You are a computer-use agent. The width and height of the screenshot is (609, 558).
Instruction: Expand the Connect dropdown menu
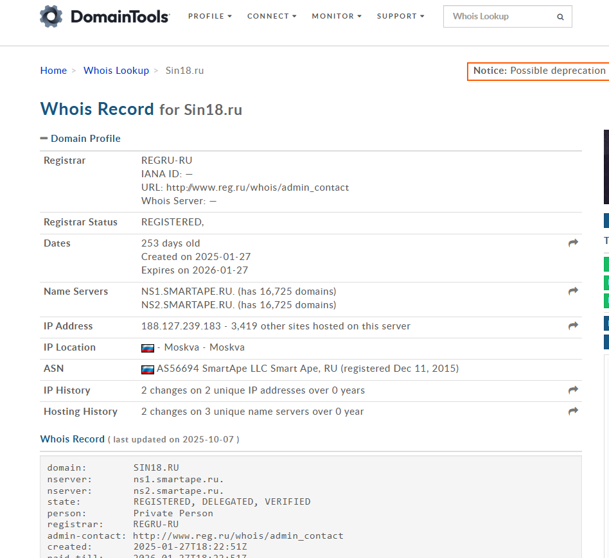pos(272,16)
